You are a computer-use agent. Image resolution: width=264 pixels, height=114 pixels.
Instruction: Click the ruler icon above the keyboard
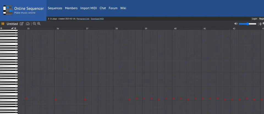tap(12, 29)
